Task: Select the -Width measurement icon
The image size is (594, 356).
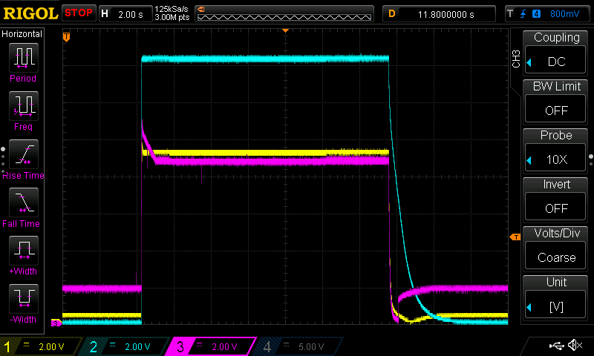Action: 24,298
